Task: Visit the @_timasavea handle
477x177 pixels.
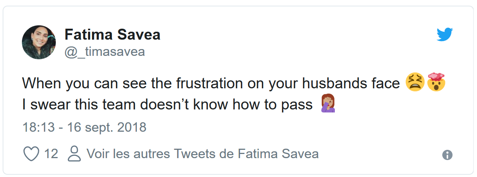Action: (x=104, y=51)
